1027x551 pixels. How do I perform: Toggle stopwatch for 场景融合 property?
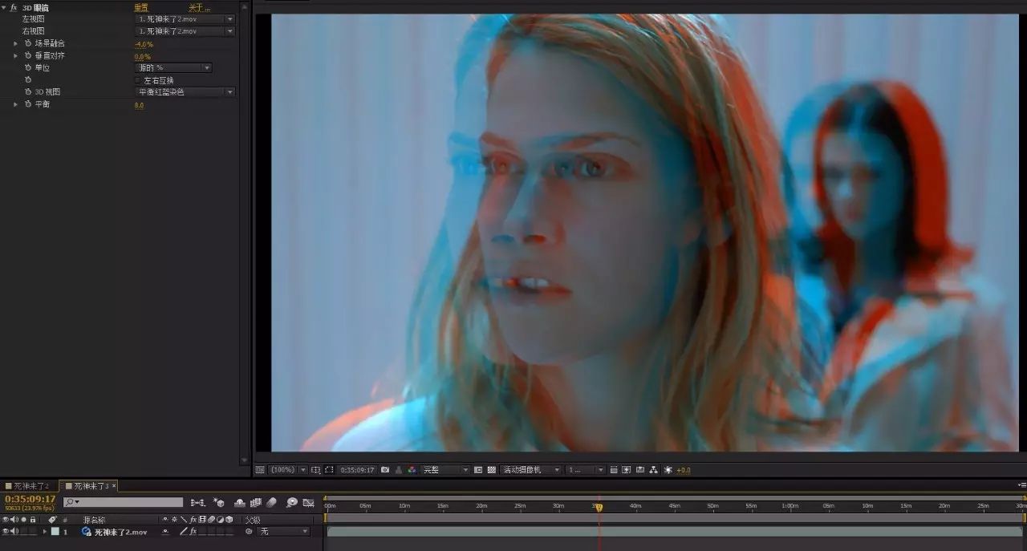pyautogui.click(x=27, y=43)
